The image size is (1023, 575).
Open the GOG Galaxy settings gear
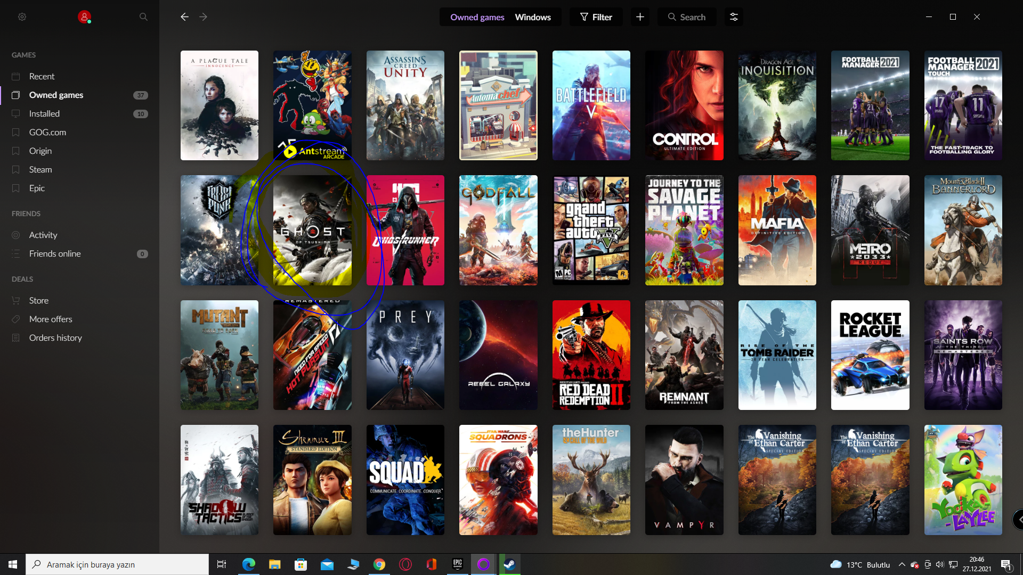[22, 17]
